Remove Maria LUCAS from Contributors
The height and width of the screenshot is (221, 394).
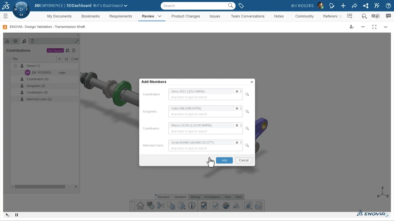237,125
